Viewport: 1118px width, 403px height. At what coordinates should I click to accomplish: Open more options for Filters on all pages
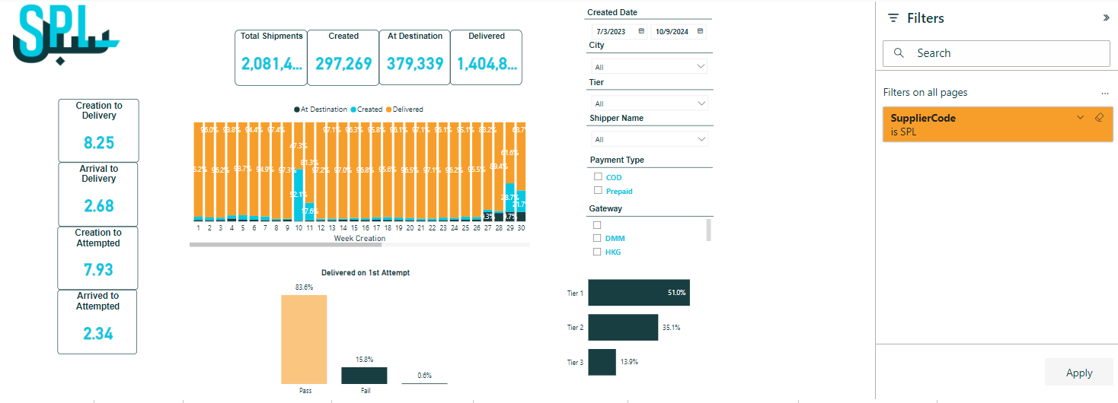point(1104,93)
